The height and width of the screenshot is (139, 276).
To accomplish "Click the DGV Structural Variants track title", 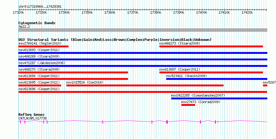I will coord(115,40).
